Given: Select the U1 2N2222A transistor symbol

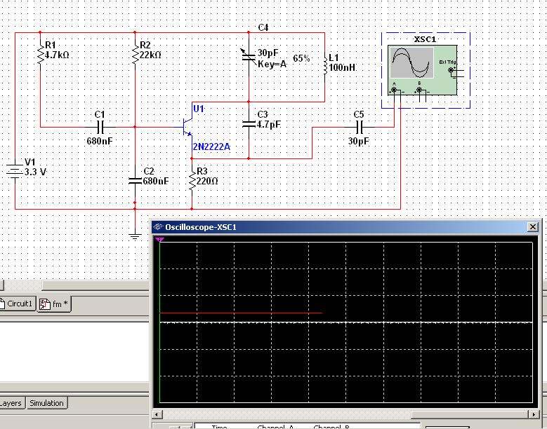Looking at the screenshot, I should click(187, 127).
